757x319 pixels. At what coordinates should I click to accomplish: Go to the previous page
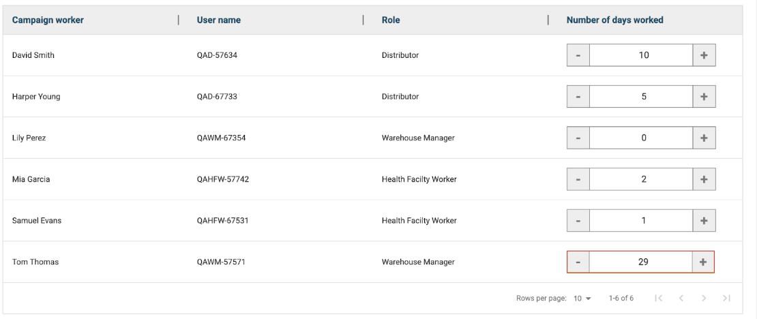(681, 299)
